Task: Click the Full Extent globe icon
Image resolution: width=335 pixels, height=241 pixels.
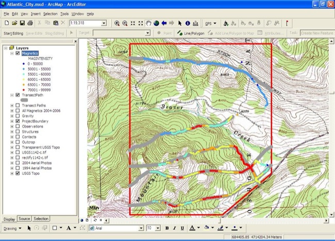Action: [x=156, y=23]
